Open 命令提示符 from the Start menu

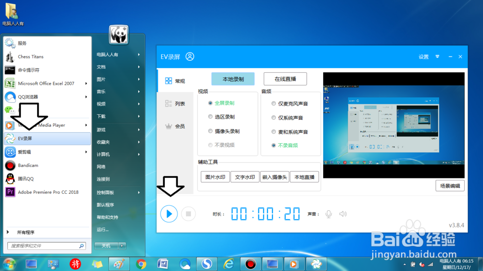(x=47, y=70)
